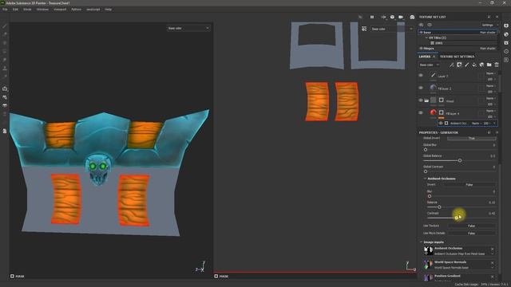Open the Edit menu
This screenshot has width=511, height=287.
click(15, 10)
